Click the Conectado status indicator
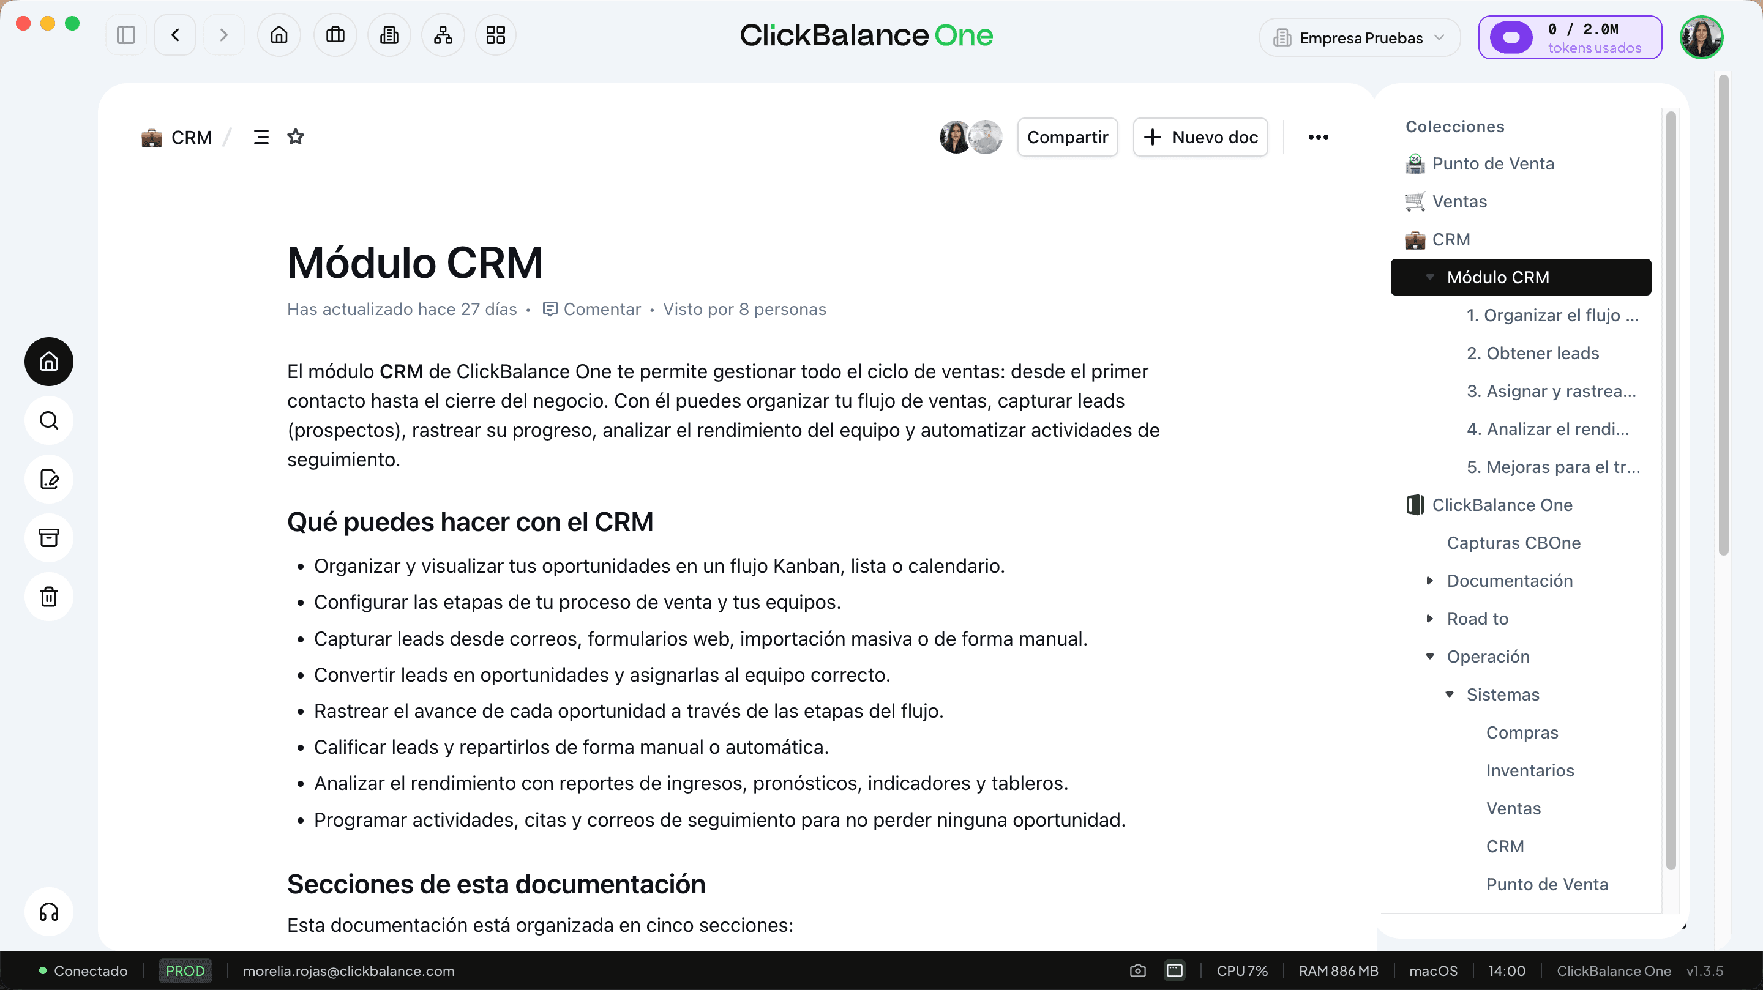The image size is (1763, 990). pyautogui.click(x=83, y=971)
